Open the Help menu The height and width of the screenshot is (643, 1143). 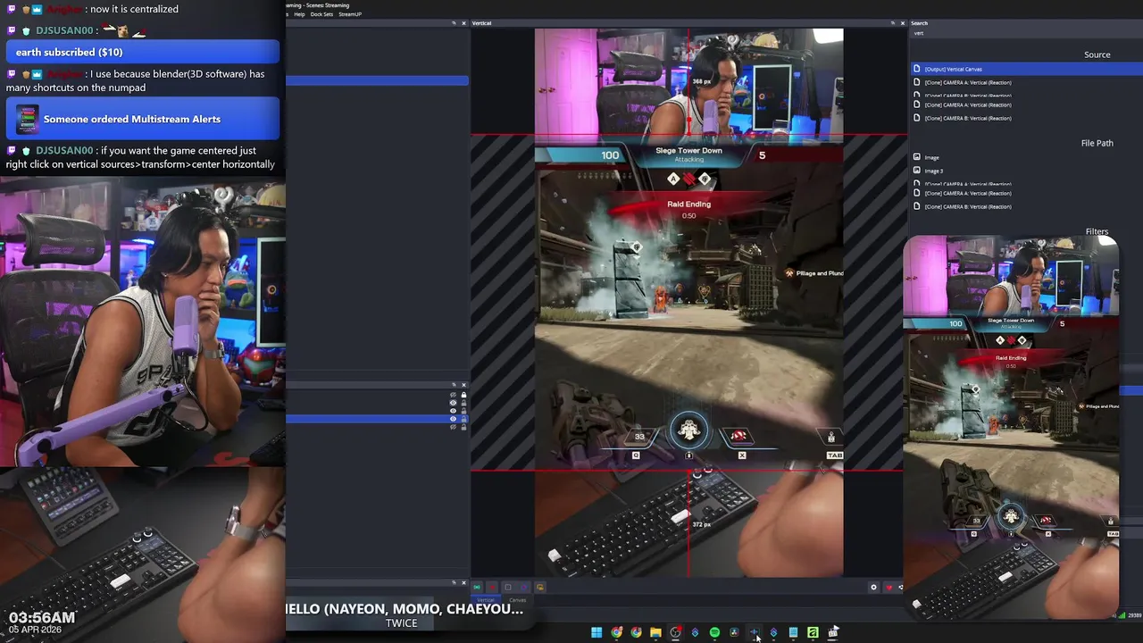click(x=299, y=14)
